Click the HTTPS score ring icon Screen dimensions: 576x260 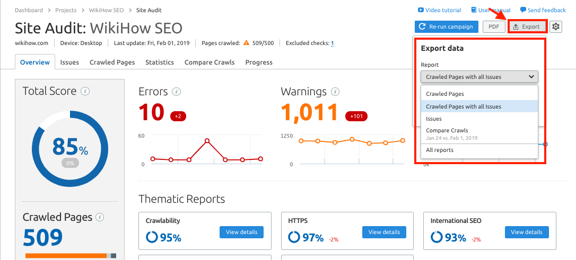(x=294, y=238)
